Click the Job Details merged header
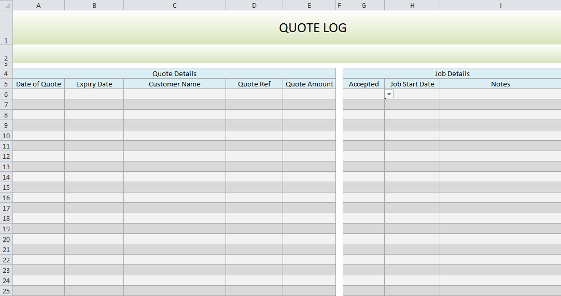The width and height of the screenshot is (561, 296). 452,73
